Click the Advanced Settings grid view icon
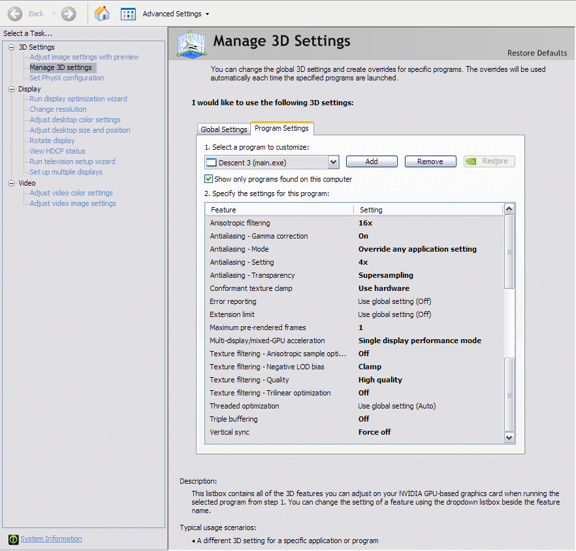Image resolution: width=576 pixels, height=551 pixels. [x=128, y=14]
